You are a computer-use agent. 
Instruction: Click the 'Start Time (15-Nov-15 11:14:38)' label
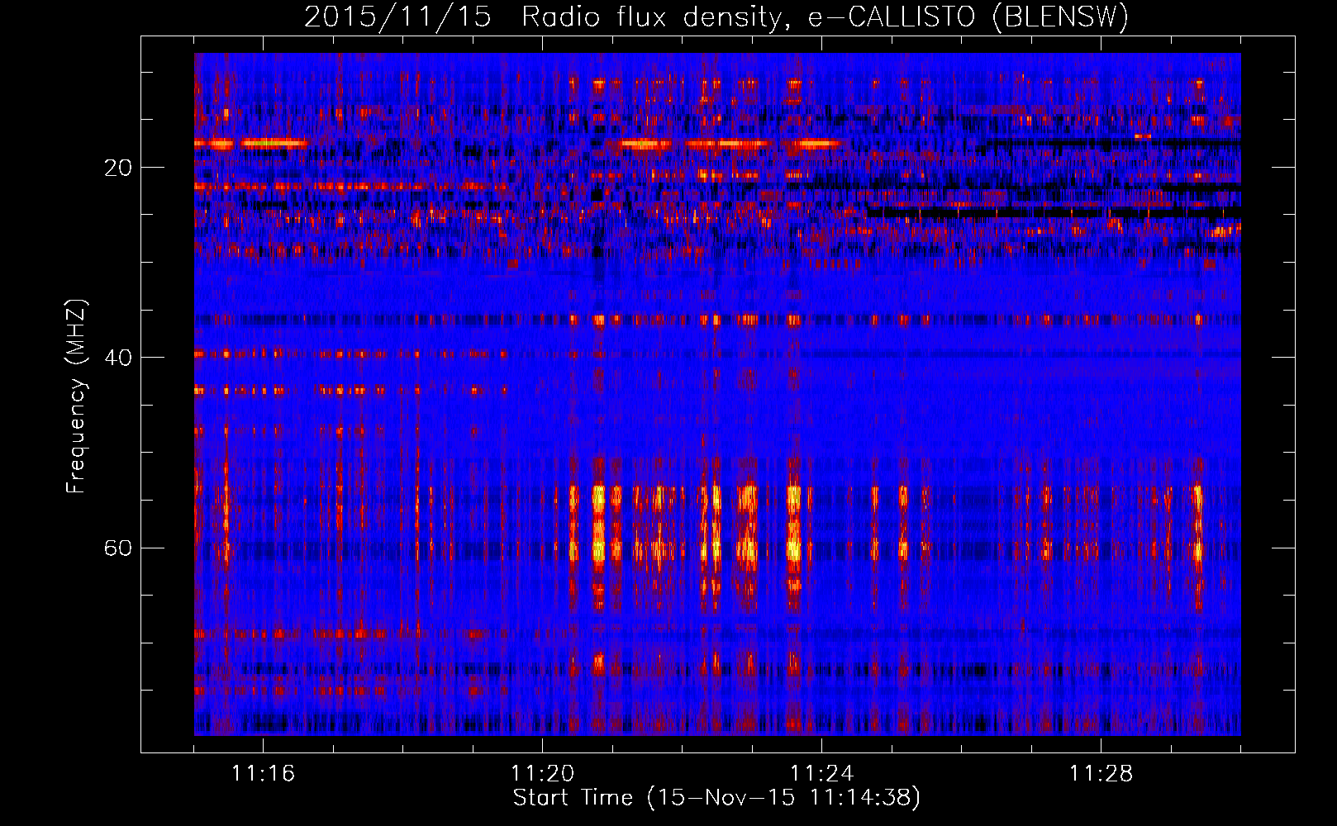(716, 798)
